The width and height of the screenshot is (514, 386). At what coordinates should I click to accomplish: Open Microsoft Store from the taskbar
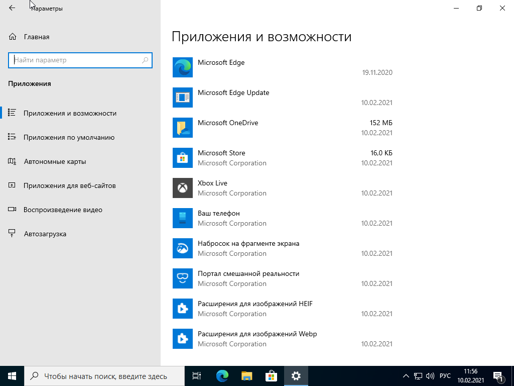(x=271, y=376)
